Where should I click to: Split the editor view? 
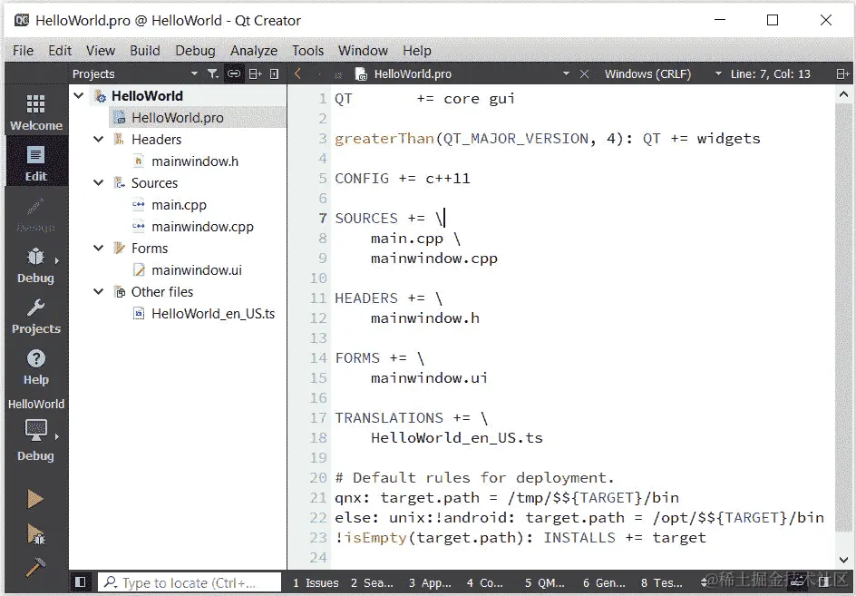click(x=842, y=73)
